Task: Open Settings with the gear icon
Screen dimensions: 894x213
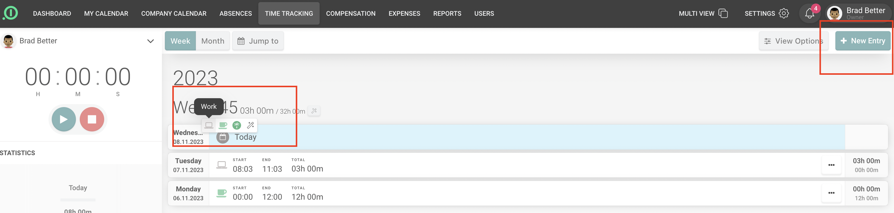Action: pyautogui.click(x=784, y=13)
